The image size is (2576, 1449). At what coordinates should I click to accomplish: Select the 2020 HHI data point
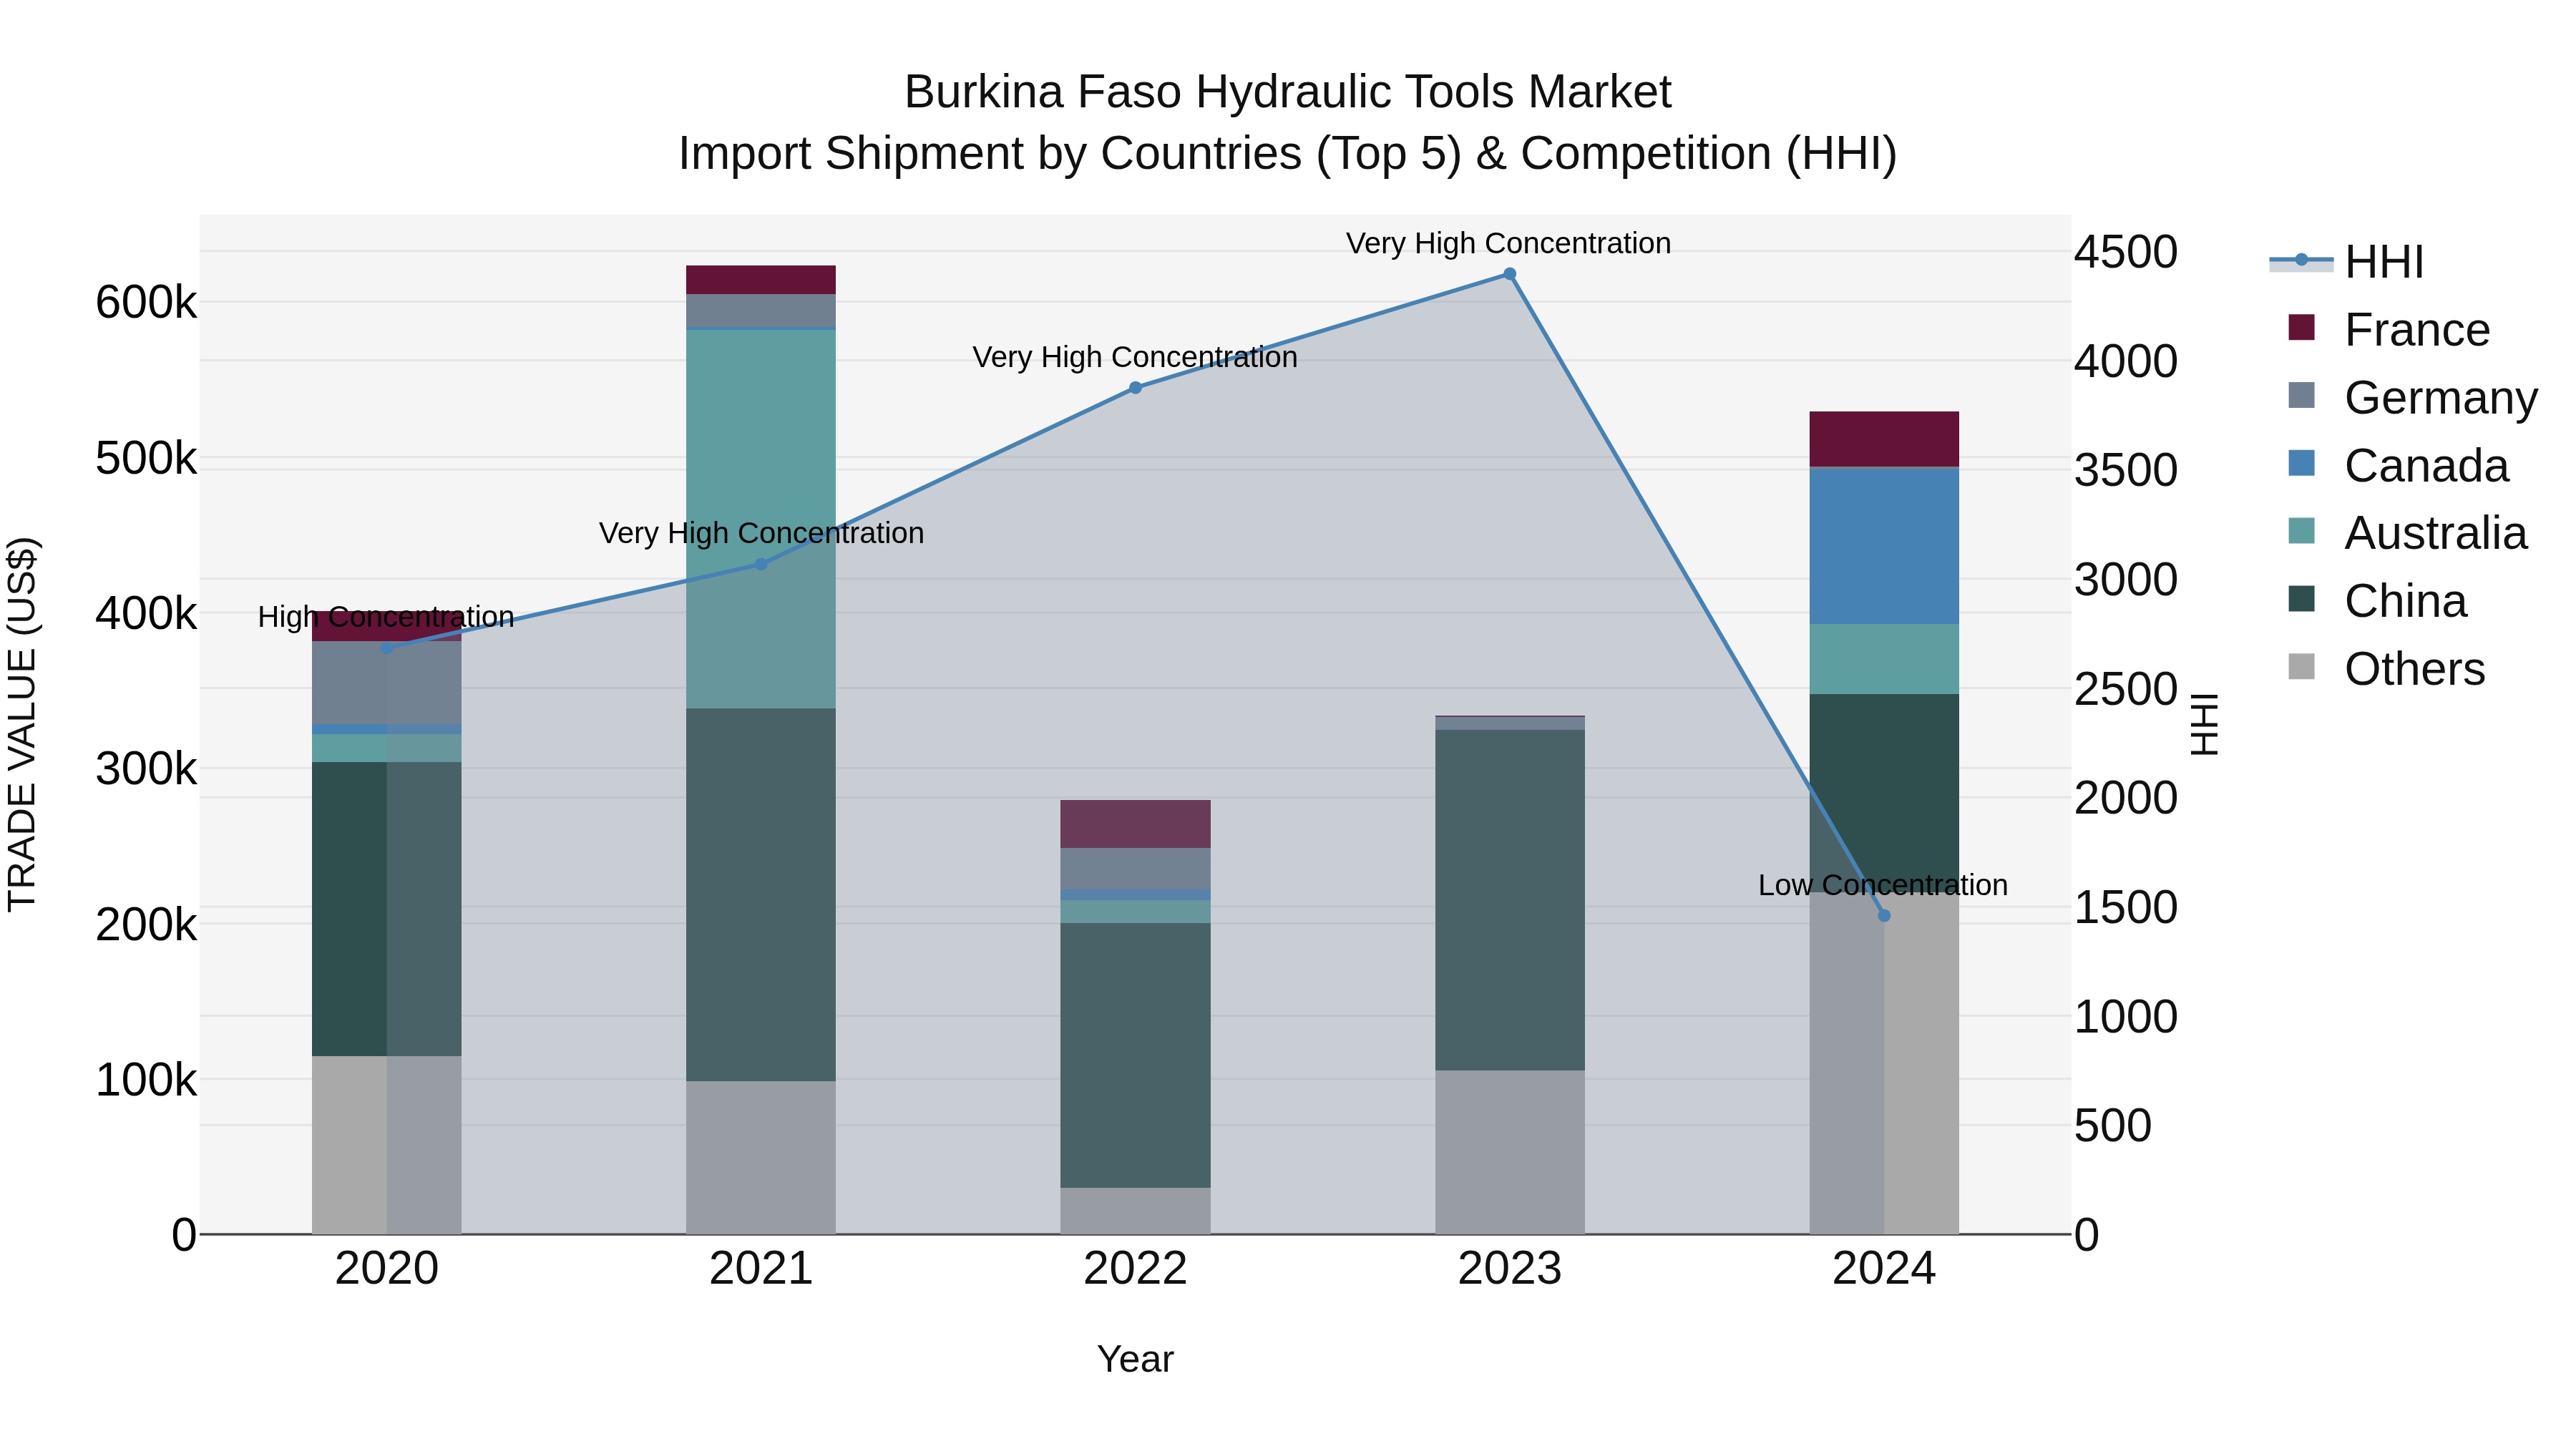point(387,648)
